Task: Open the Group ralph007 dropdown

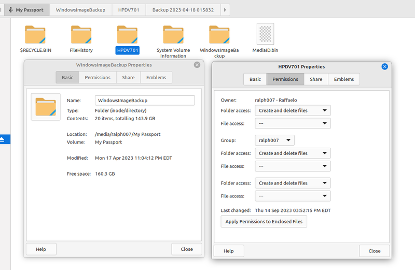Action: [274, 140]
